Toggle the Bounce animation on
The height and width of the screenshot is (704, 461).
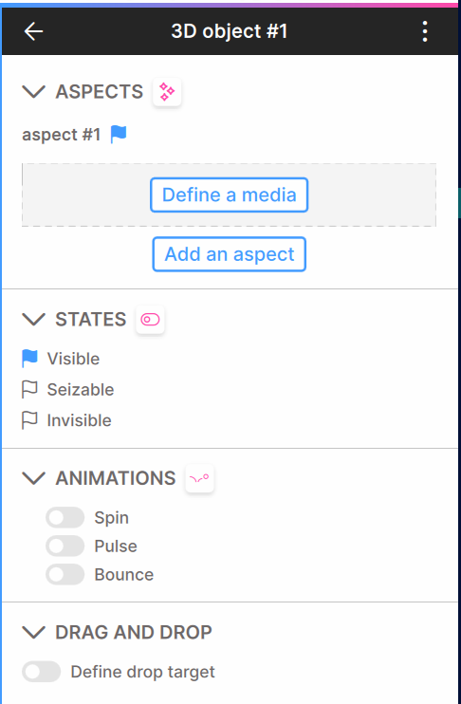pyautogui.click(x=65, y=575)
